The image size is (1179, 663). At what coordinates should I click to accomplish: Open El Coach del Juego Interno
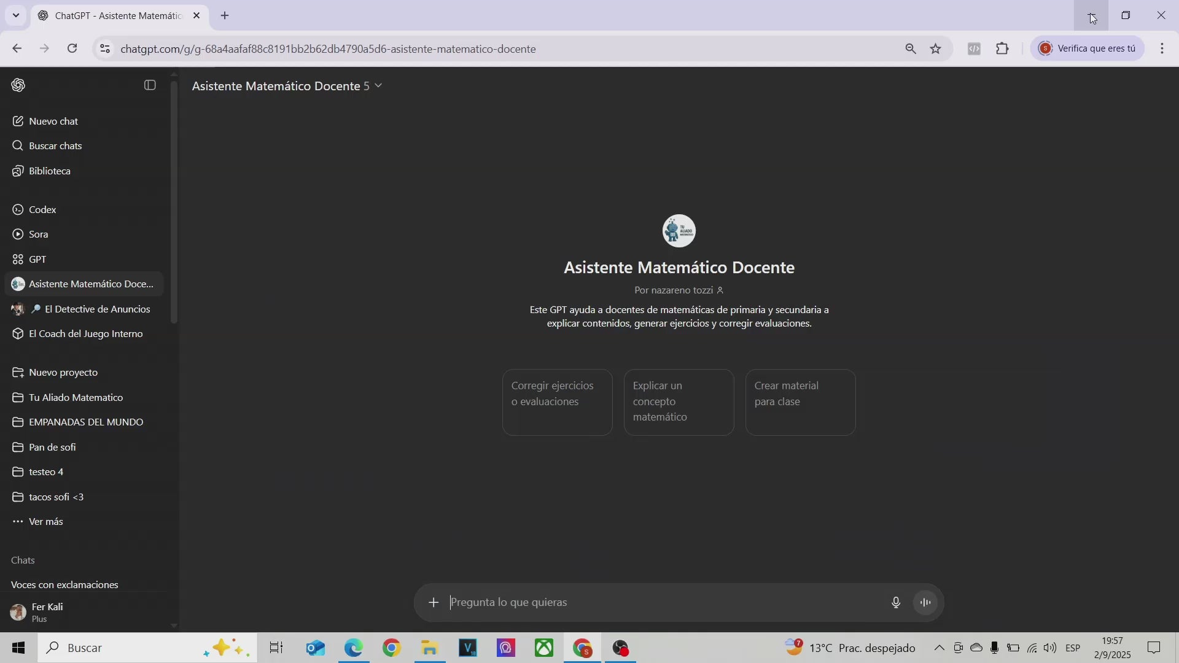(x=84, y=334)
